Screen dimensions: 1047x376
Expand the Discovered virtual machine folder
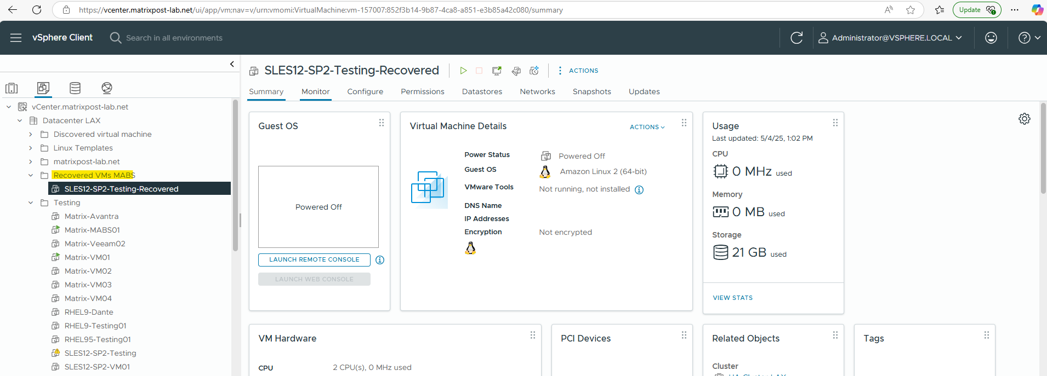tap(31, 134)
